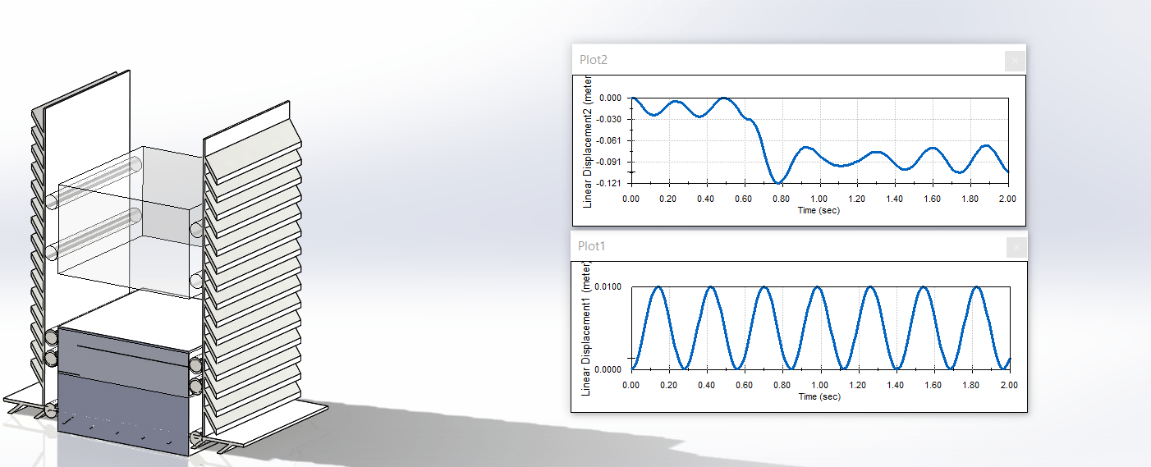The image size is (1151, 467).
Task: Click the 1.00 time tick in Plot2
Action: [x=819, y=199]
